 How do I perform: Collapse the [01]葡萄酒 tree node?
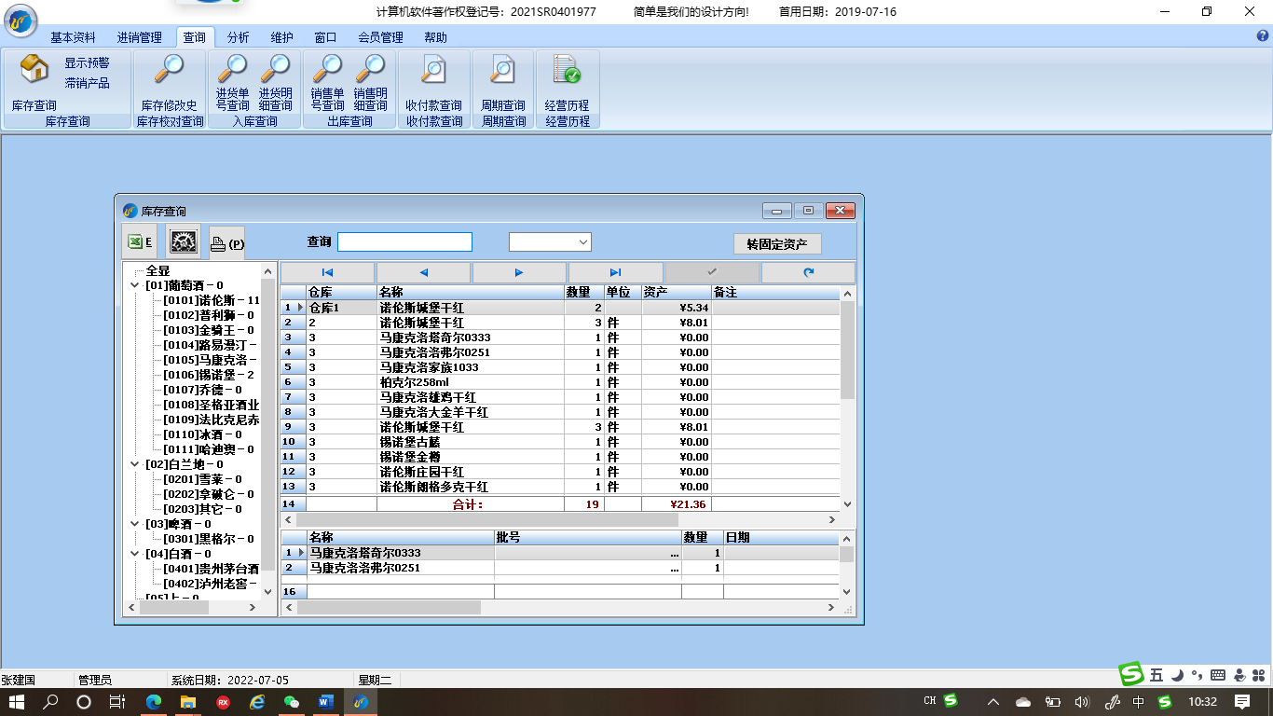tap(135, 285)
